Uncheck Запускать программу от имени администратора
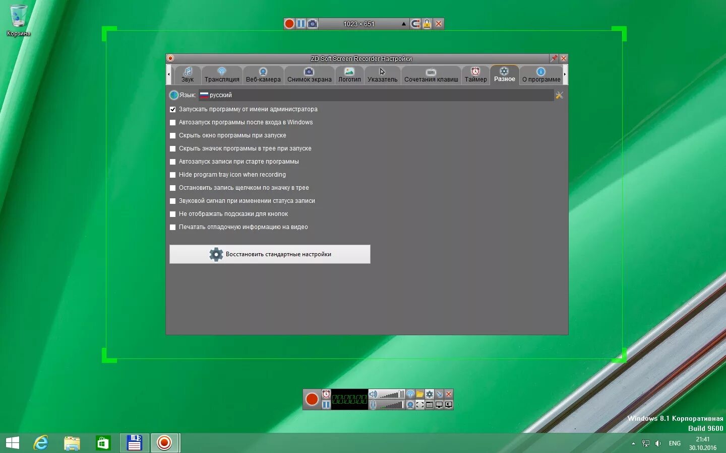726x453 pixels. 172,109
